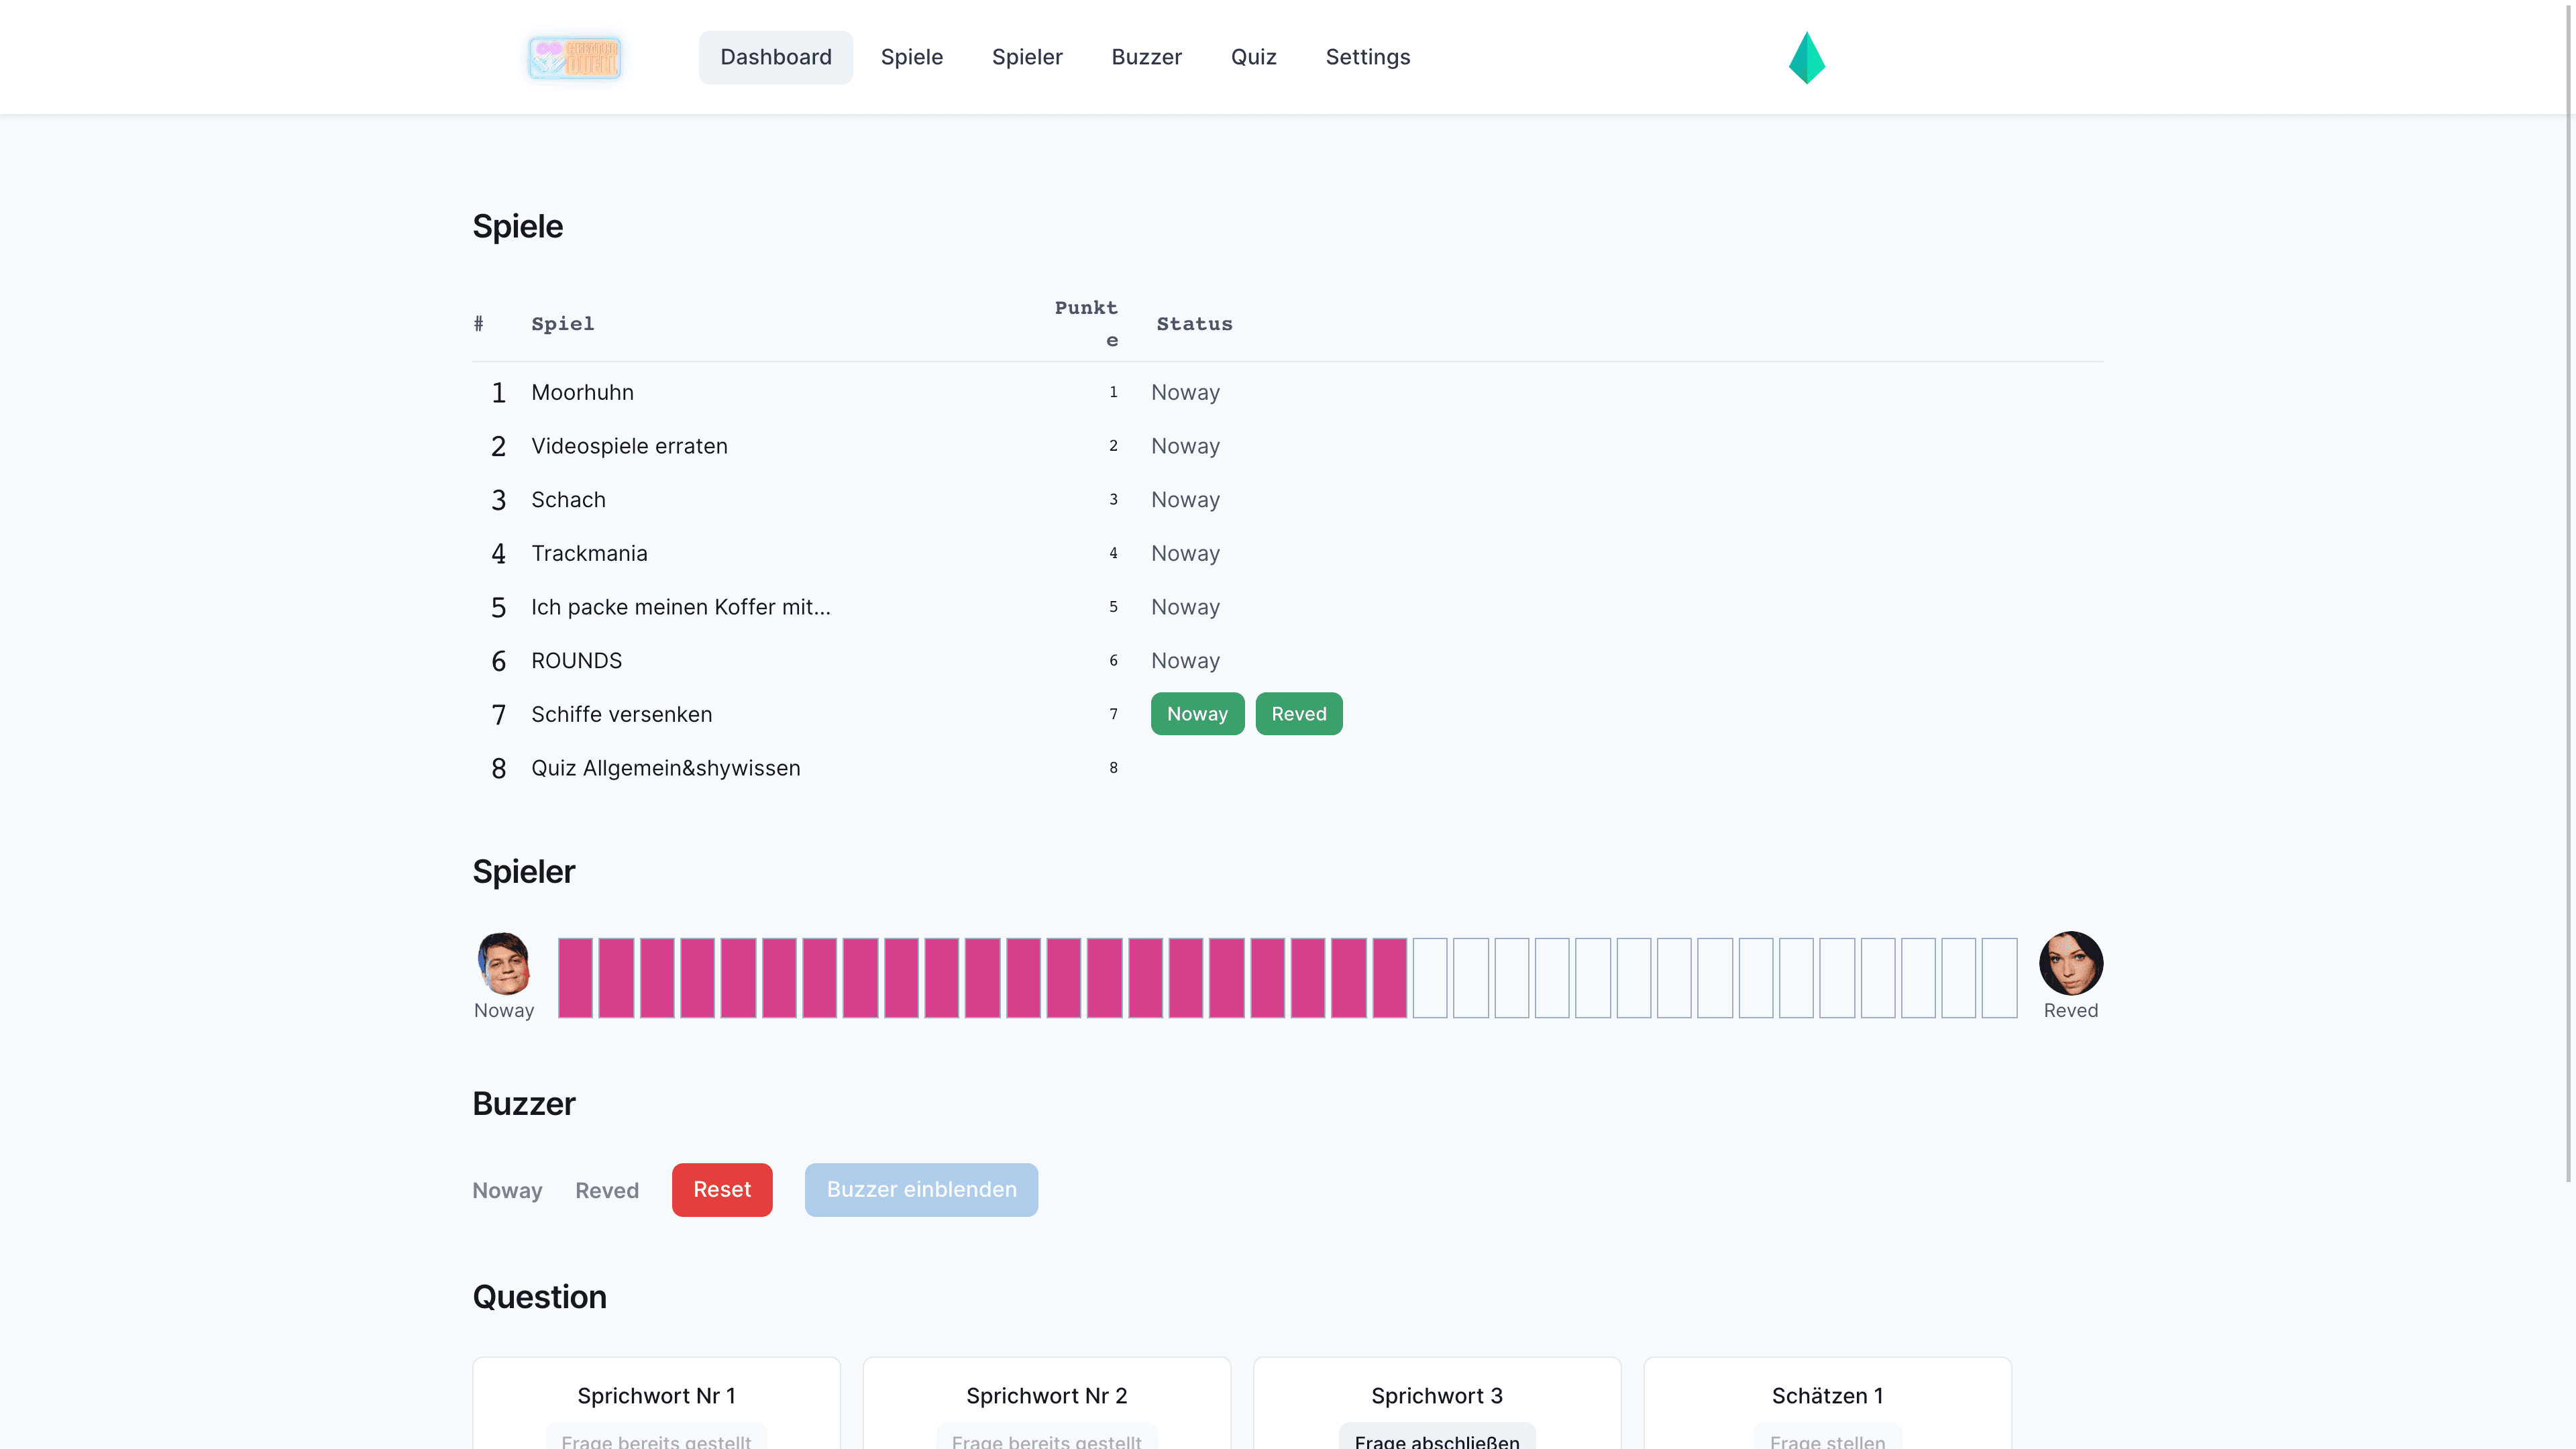Select Reved as Schiffe versenken winner
The image size is (2576, 1449).
tap(1298, 714)
